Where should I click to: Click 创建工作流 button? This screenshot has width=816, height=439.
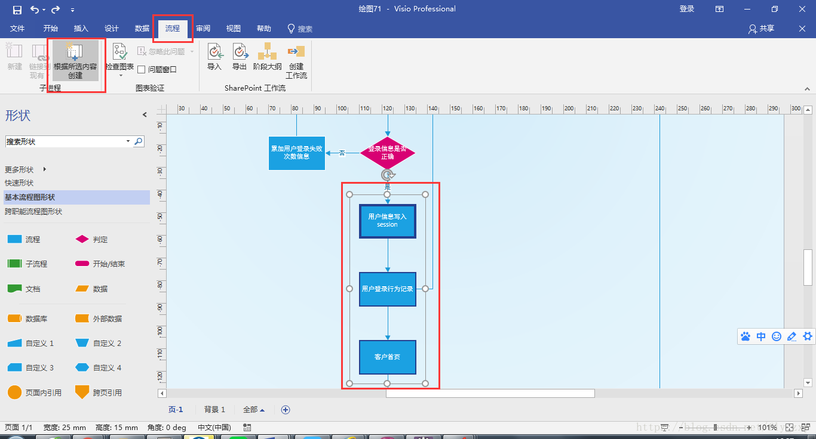[296, 61]
